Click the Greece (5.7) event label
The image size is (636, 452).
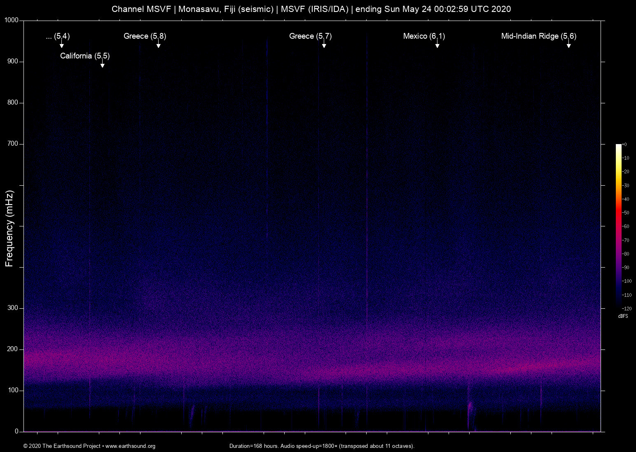pos(310,36)
